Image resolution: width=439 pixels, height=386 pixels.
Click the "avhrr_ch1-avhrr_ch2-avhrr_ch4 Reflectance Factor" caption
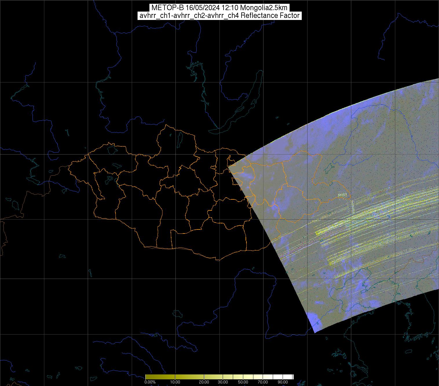pyautogui.click(x=219, y=16)
